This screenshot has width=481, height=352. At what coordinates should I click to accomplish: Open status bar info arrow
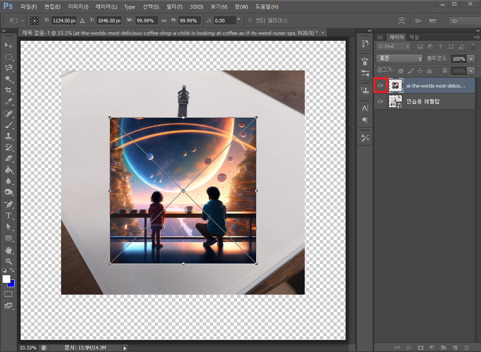tap(125, 348)
